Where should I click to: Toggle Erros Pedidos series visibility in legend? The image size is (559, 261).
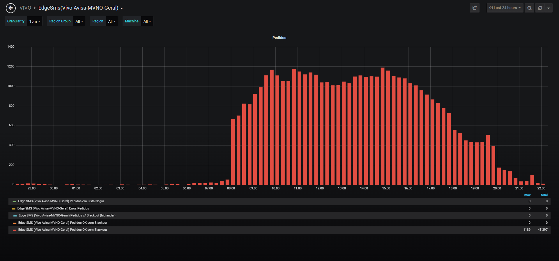(53, 208)
